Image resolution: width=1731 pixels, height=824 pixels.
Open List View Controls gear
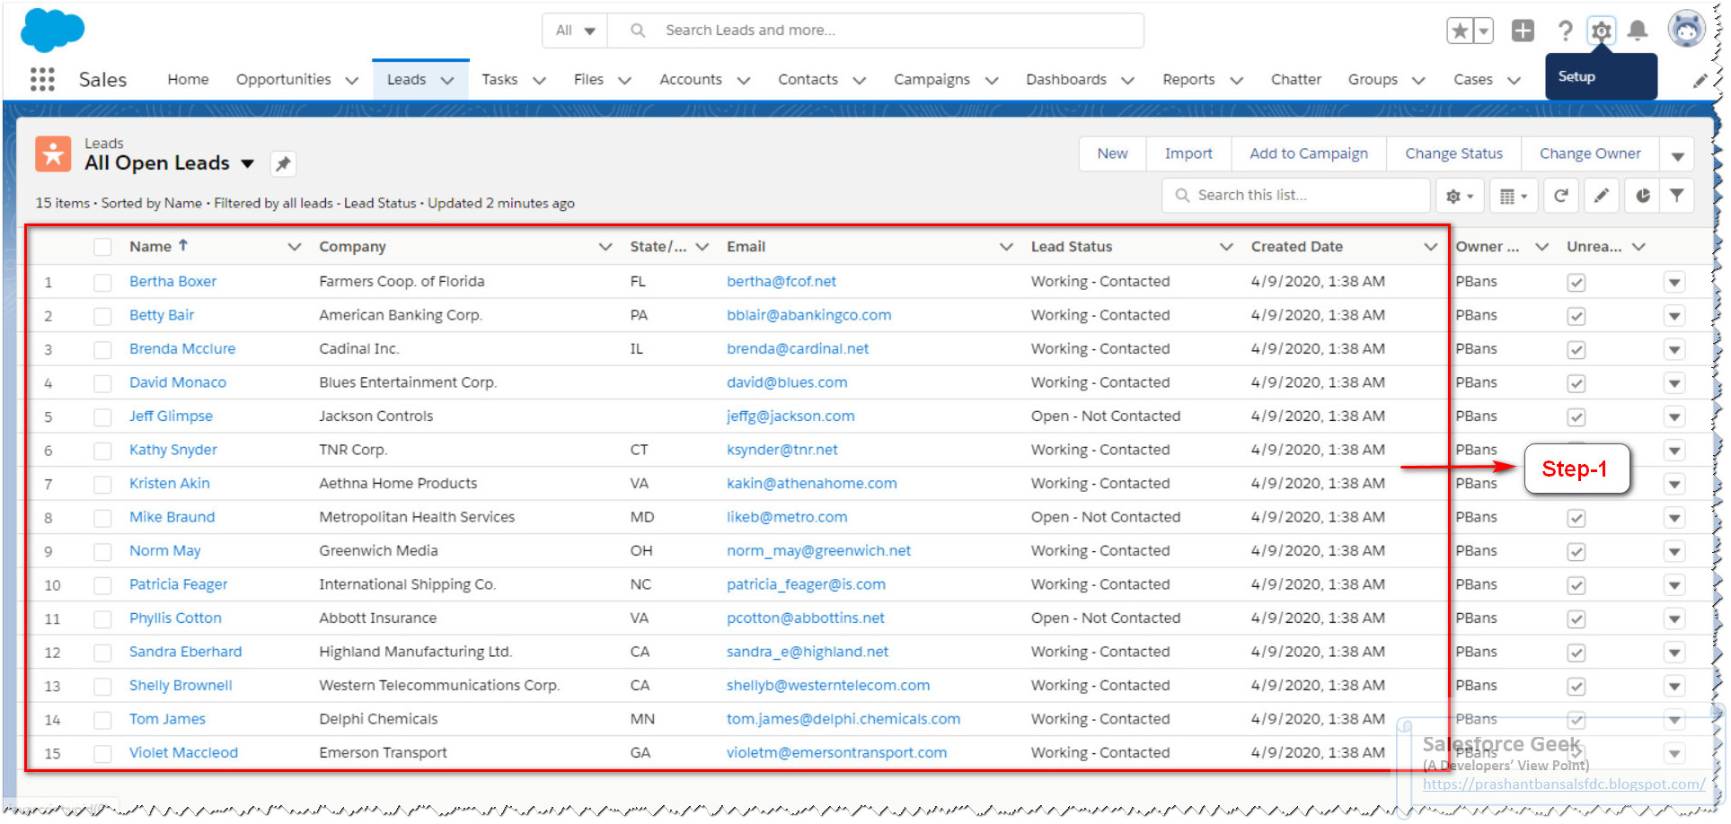tap(1460, 196)
